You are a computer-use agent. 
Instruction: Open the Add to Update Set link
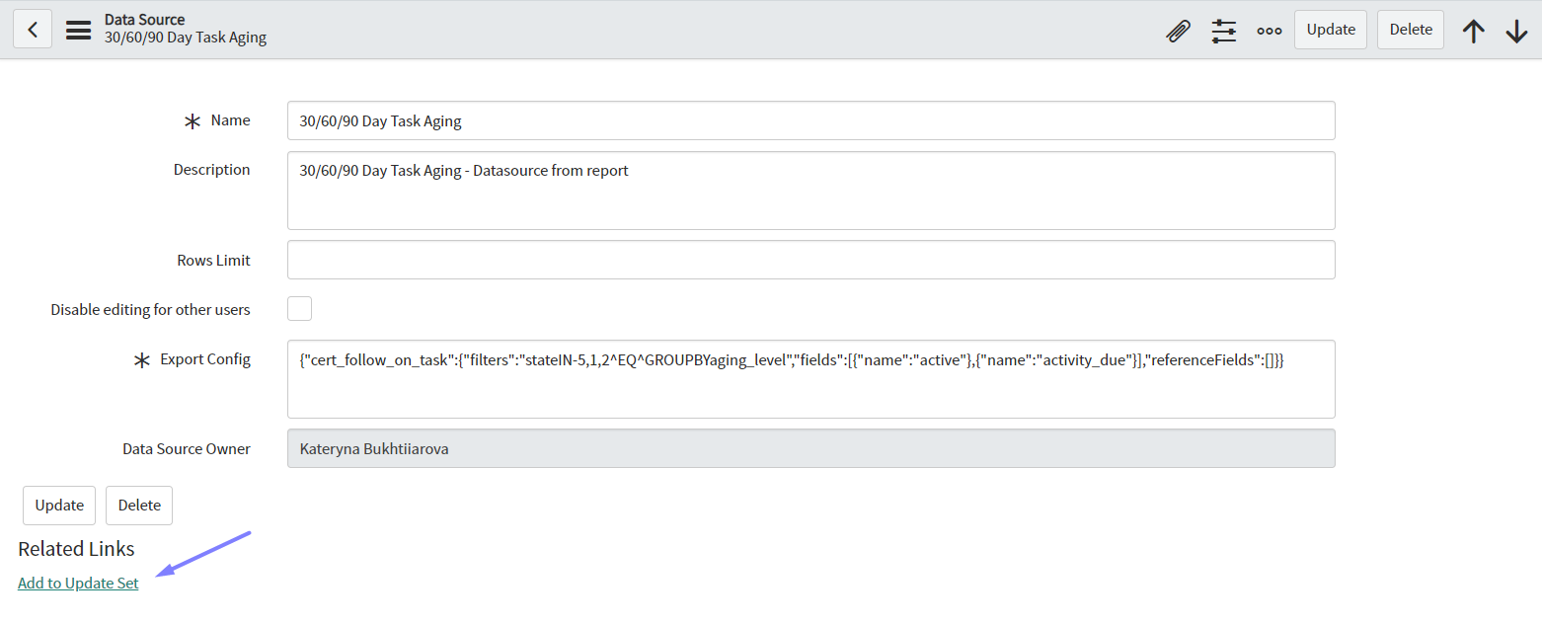[x=78, y=584]
